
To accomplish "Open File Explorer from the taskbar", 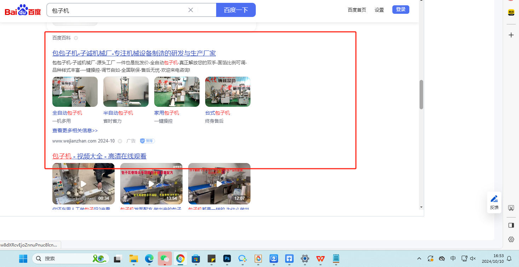I will (x=133, y=259).
